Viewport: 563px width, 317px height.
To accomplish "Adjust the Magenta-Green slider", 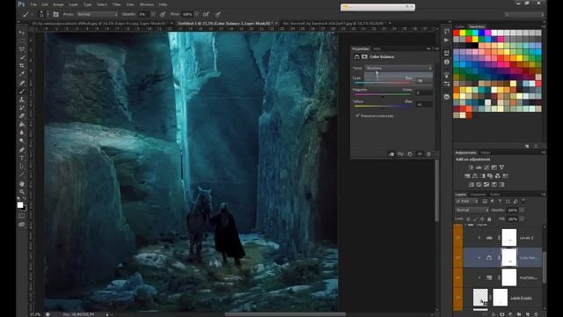I will [383, 95].
